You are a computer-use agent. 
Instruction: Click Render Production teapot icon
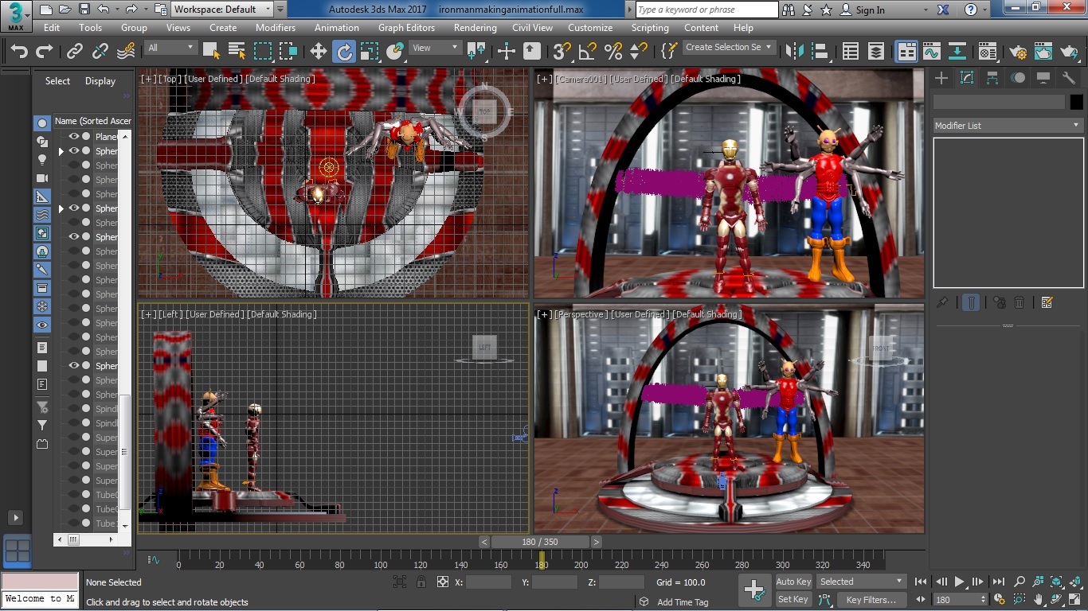tap(1069, 52)
